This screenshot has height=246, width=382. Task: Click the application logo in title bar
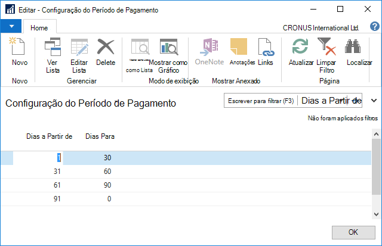(x=10, y=10)
